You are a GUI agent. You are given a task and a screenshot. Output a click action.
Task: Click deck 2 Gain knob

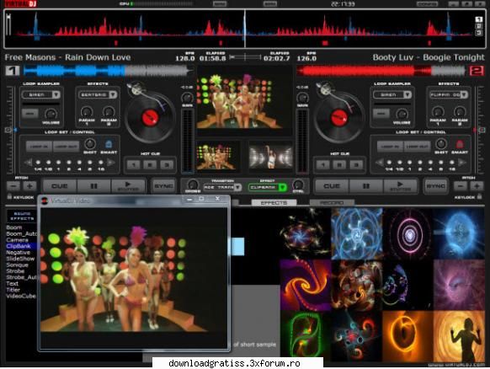point(302,98)
